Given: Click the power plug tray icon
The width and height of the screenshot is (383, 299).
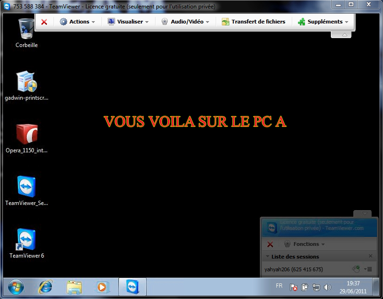Looking at the screenshot, I should click(305, 287).
